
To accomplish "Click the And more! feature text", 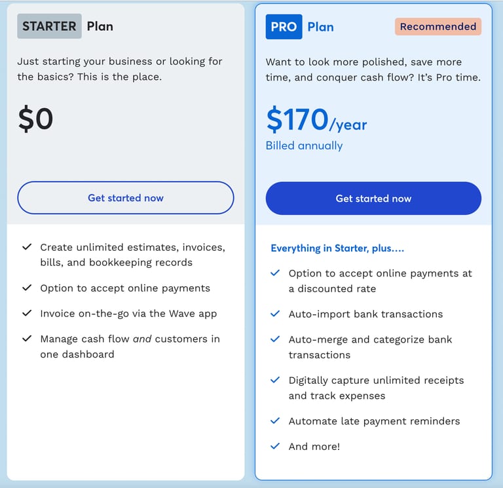I will [x=314, y=446].
